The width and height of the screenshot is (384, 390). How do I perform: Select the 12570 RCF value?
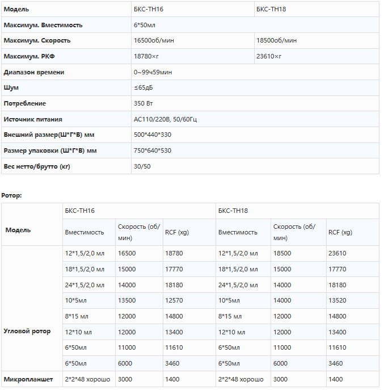[174, 300]
